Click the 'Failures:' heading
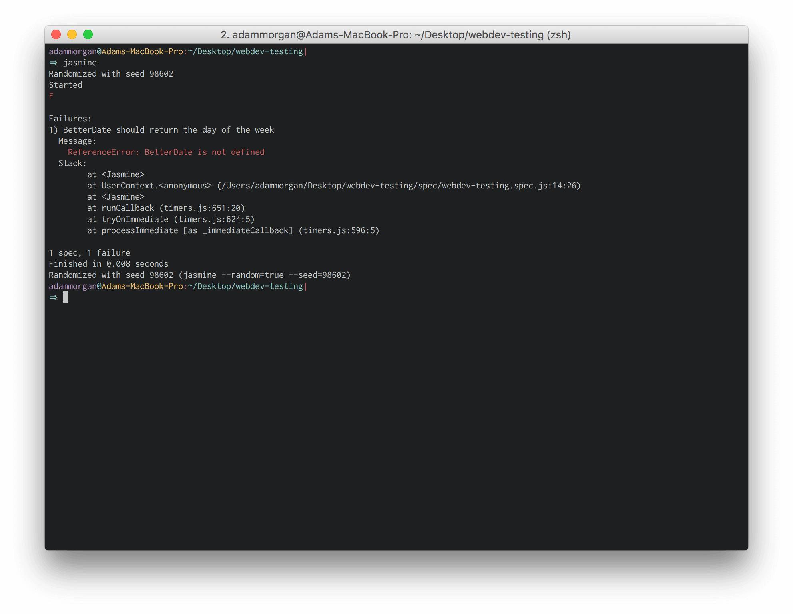 point(70,119)
